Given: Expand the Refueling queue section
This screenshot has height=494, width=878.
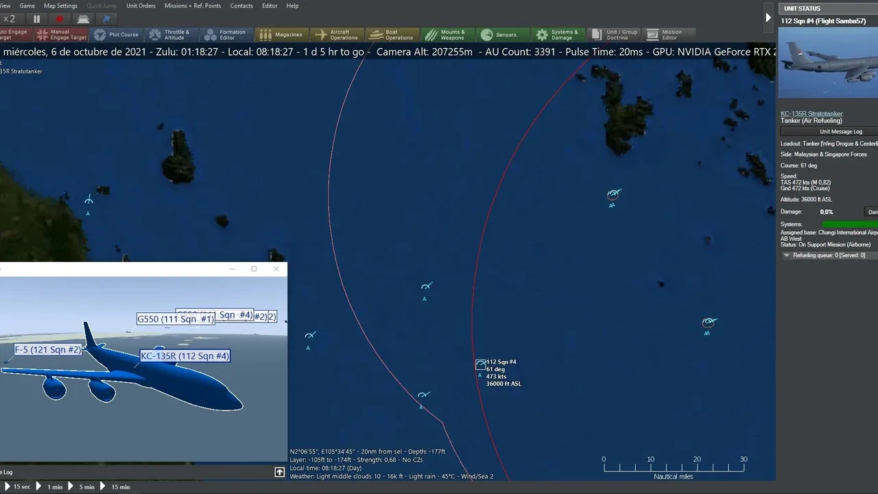Looking at the screenshot, I should click(x=786, y=255).
